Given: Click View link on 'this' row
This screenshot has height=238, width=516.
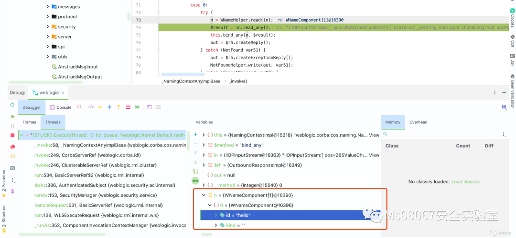Looking at the screenshot, I should 375,135.
